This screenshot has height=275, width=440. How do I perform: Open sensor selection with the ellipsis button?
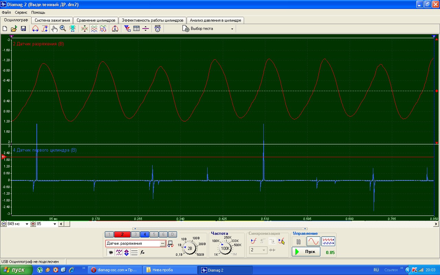pyautogui.click(x=162, y=243)
